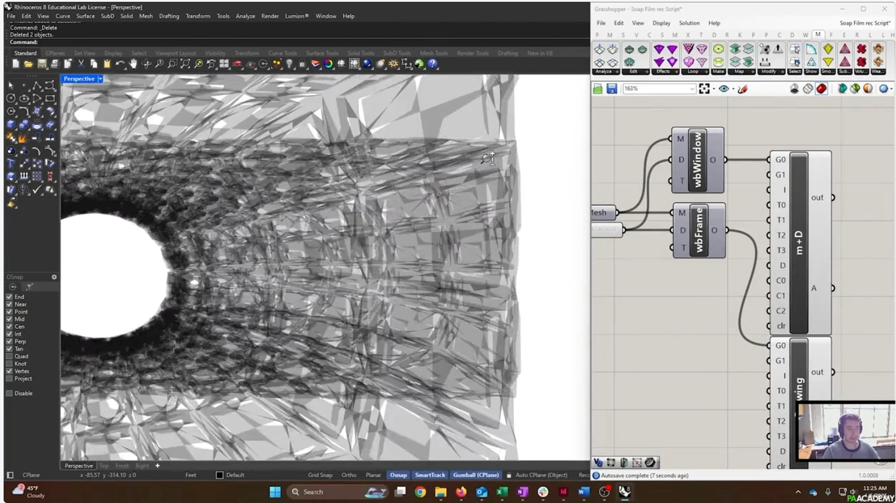Toggle SmartTrack in the status bar
The width and height of the screenshot is (896, 503).
(x=430, y=475)
